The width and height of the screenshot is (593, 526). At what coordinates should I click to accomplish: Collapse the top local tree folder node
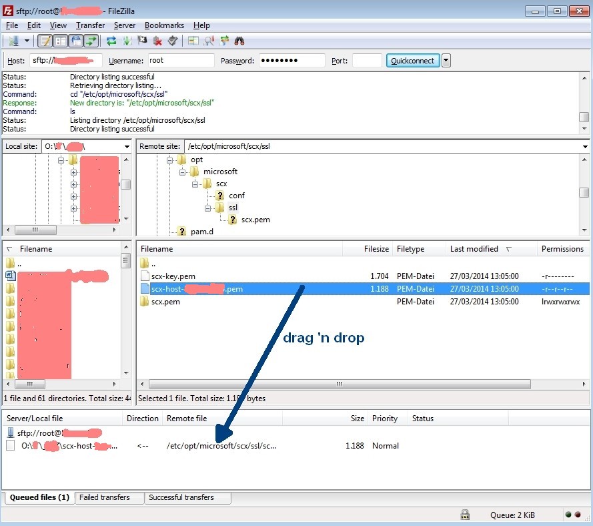(x=61, y=160)
